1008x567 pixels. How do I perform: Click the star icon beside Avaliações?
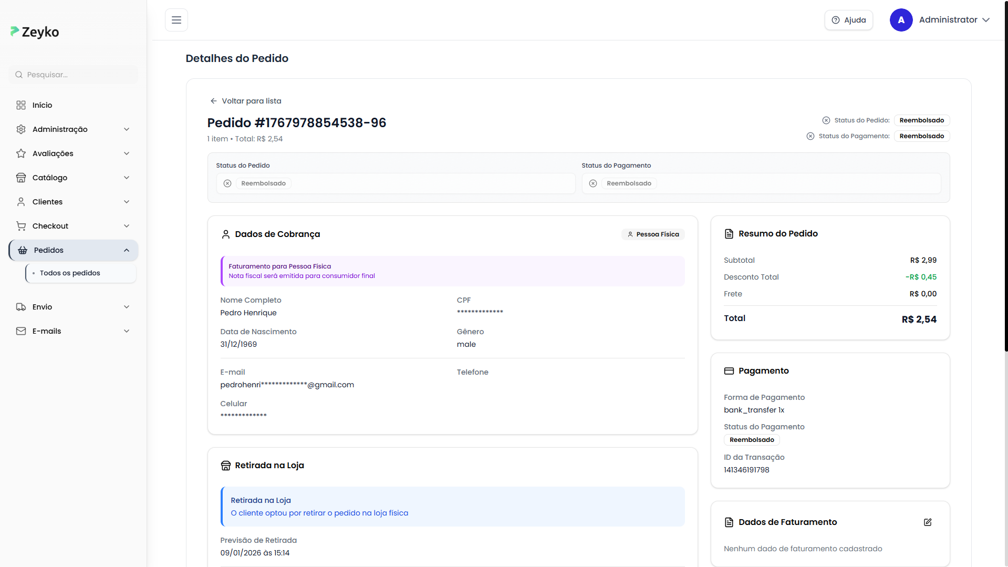tap(21, 153)
